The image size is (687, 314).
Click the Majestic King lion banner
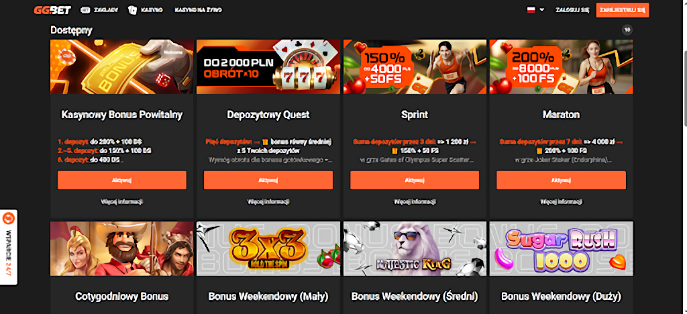[x=415, y=249]
